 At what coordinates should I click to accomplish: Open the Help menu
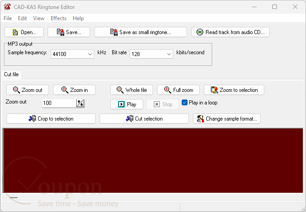[78, 18]
